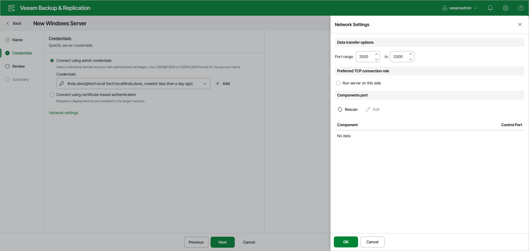
Task: Open the Veeam main menu grid icon
Action: [x=11, y=8]
